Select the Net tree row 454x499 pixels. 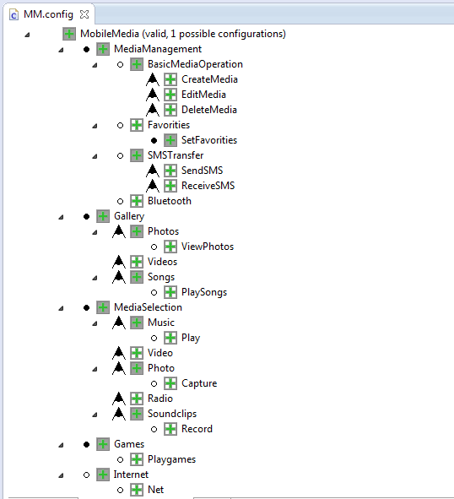(155, 490)
